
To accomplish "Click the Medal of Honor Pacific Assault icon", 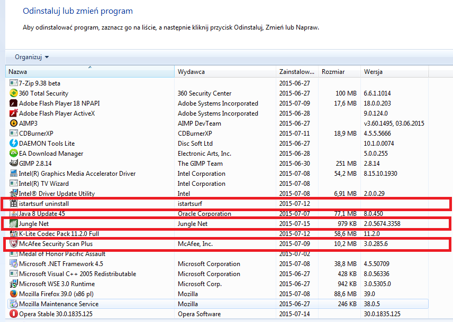I will click(13, 254).
